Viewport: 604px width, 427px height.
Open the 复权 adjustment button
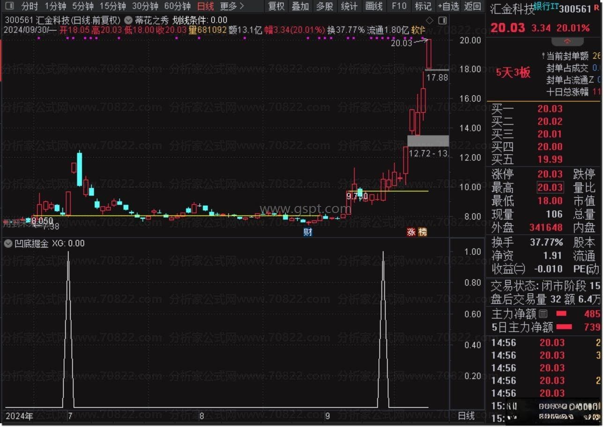coord(276,7)
